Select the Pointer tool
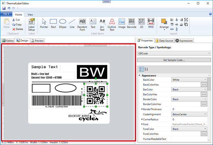Viewport: 213px width, 145px height. click(x=44, y=24)
